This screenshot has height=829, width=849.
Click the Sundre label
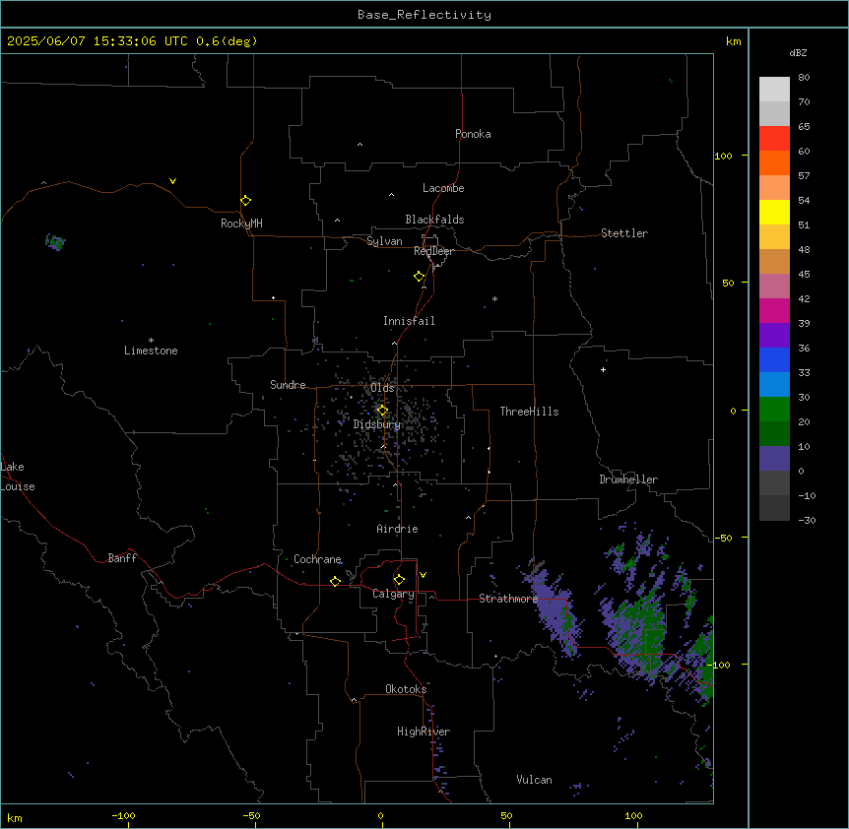point(288,385)
